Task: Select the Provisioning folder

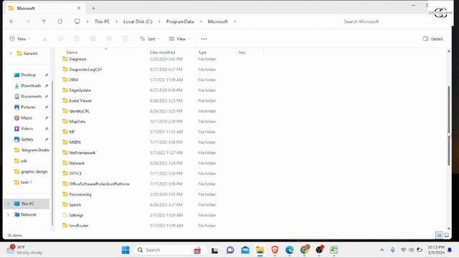Action: click(x=80, y=194)
